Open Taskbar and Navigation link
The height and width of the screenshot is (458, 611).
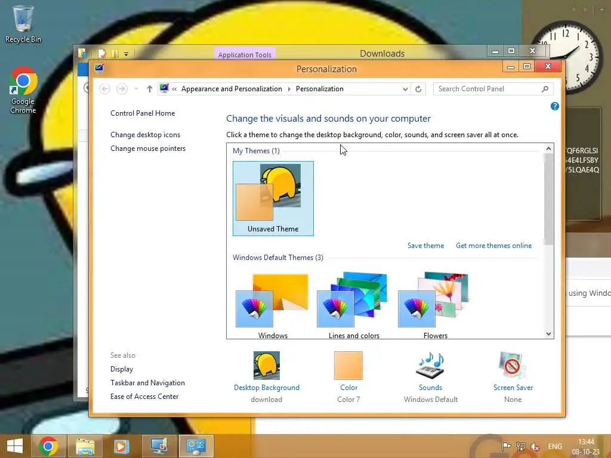[147, 383]
